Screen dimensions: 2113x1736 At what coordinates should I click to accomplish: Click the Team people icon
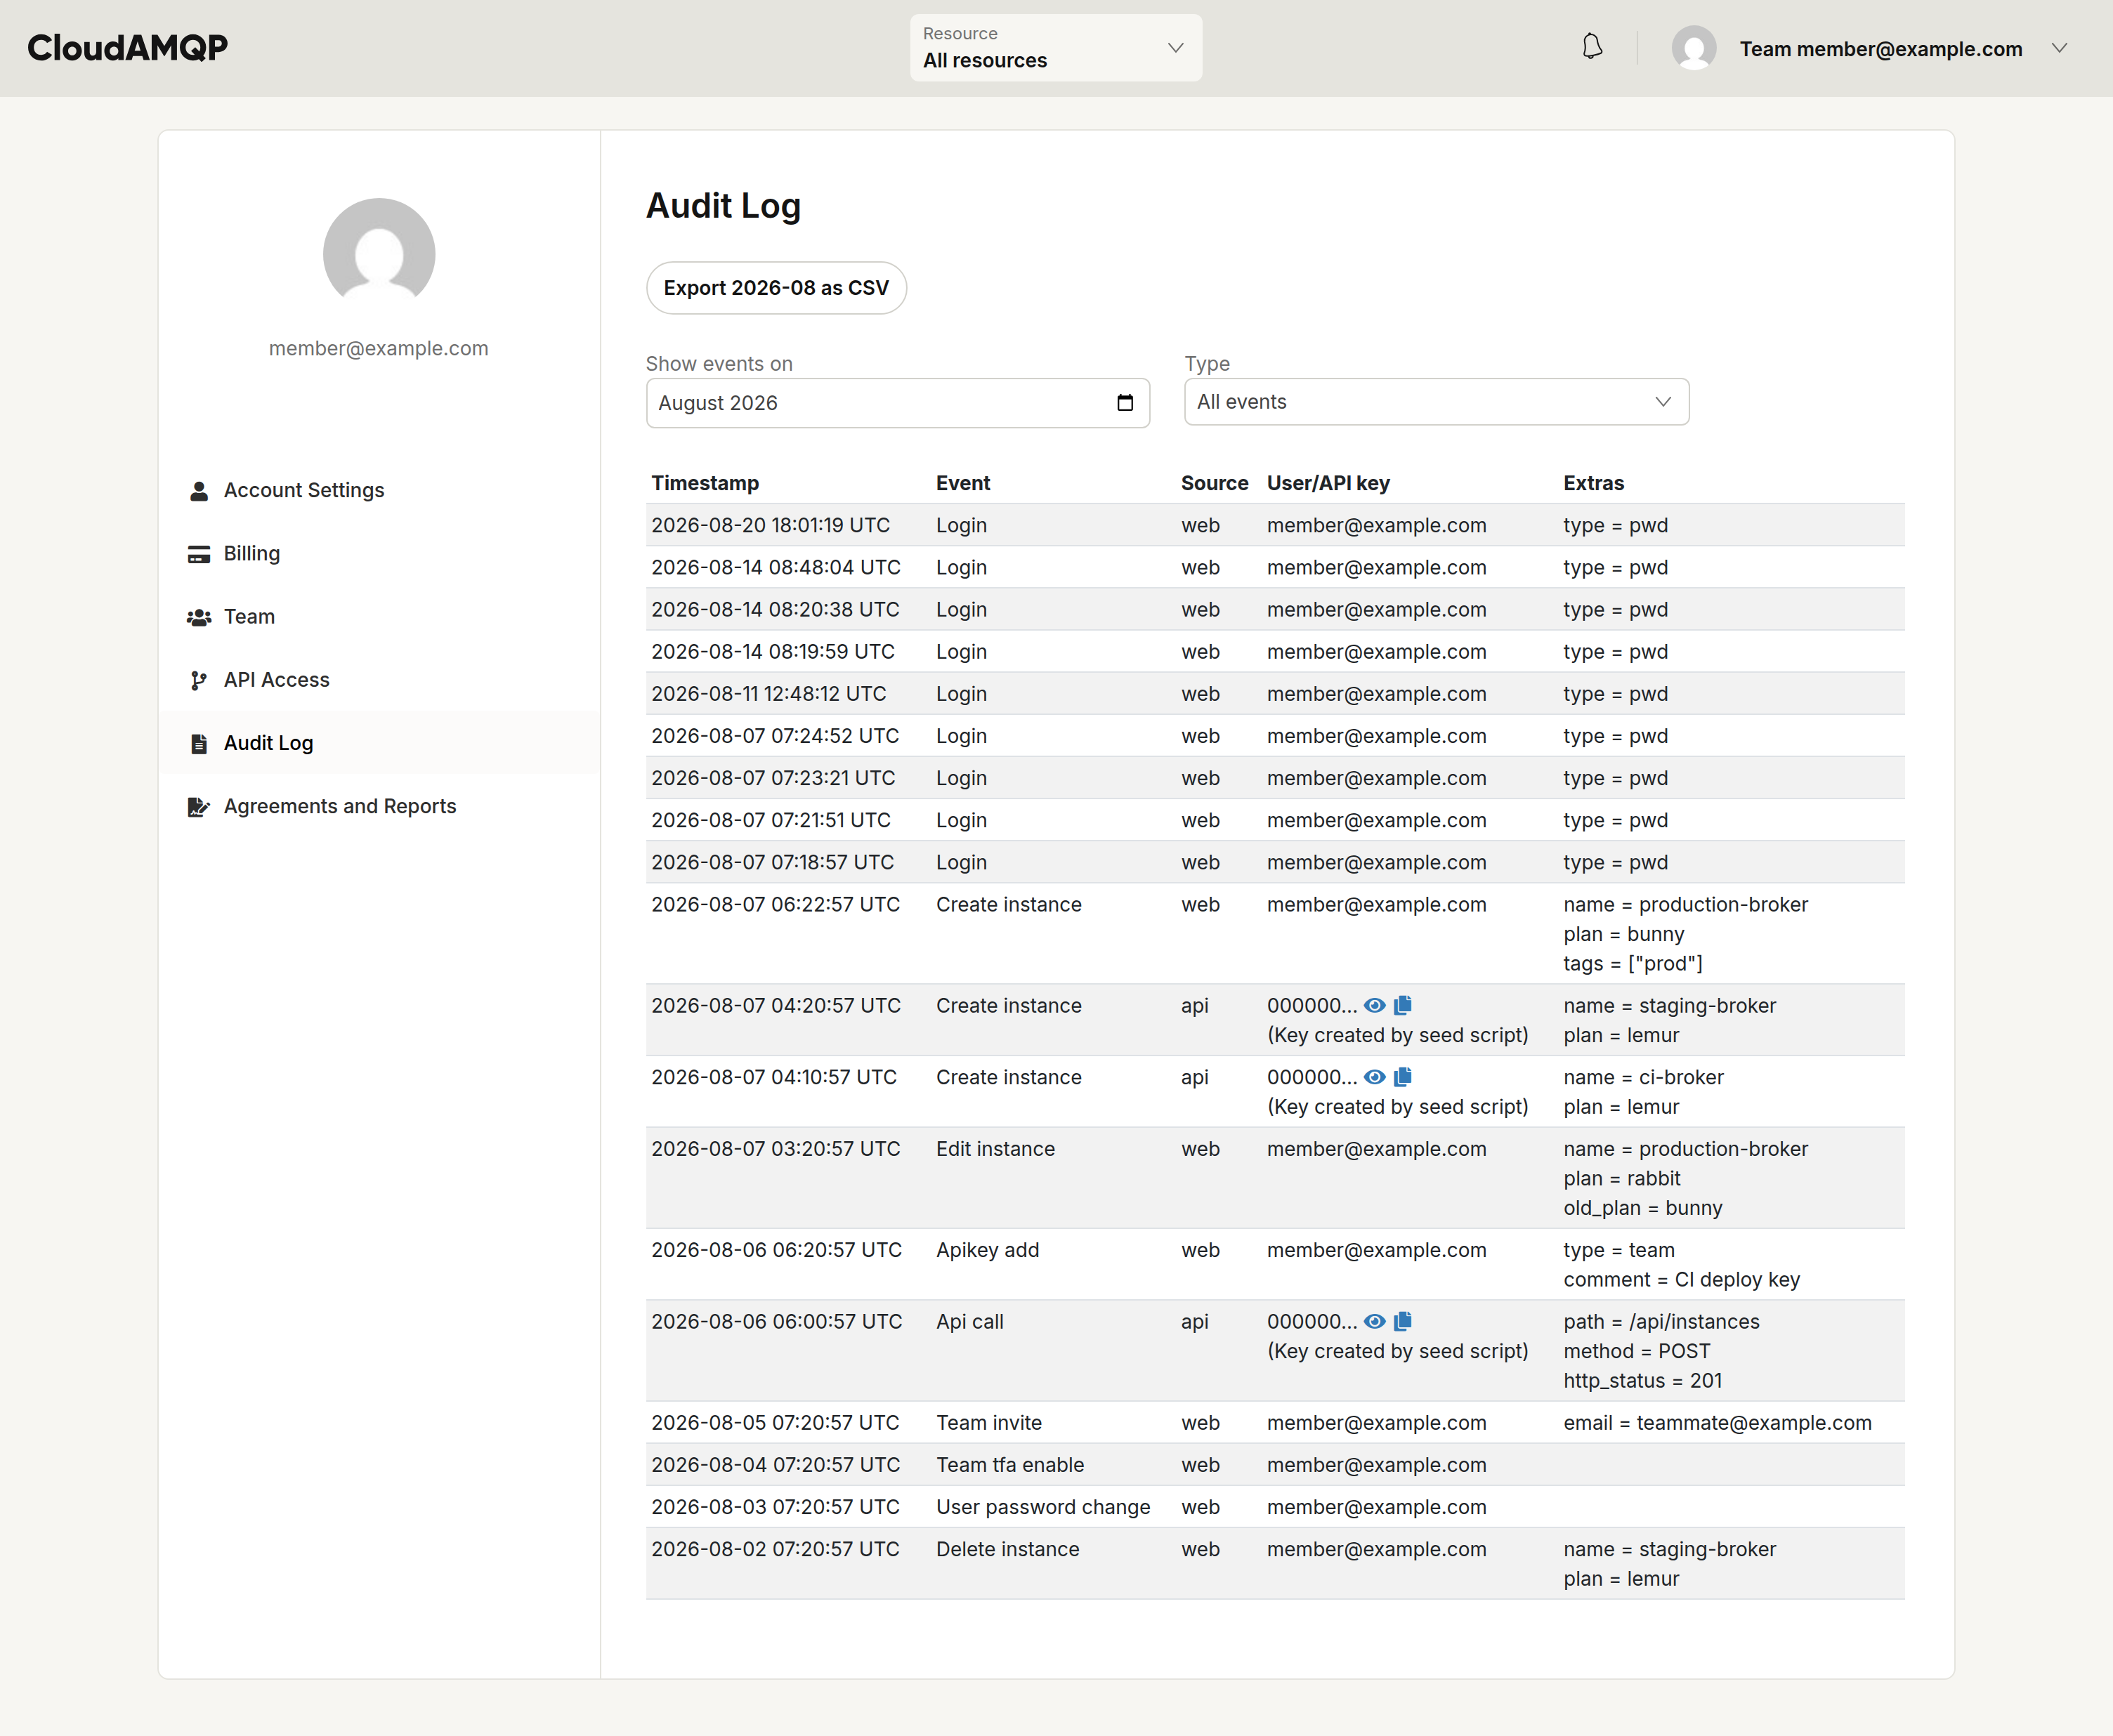tap(199, 617)
